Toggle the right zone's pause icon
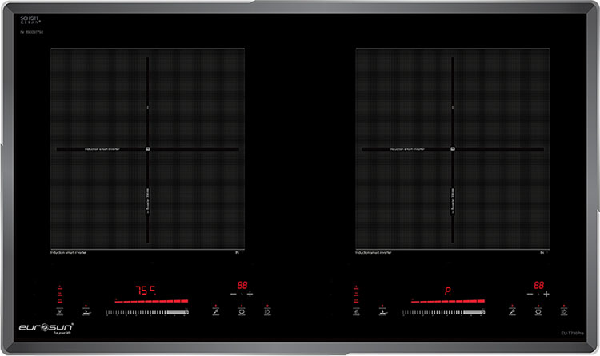The image size is (600, 356). coord(564,312)
